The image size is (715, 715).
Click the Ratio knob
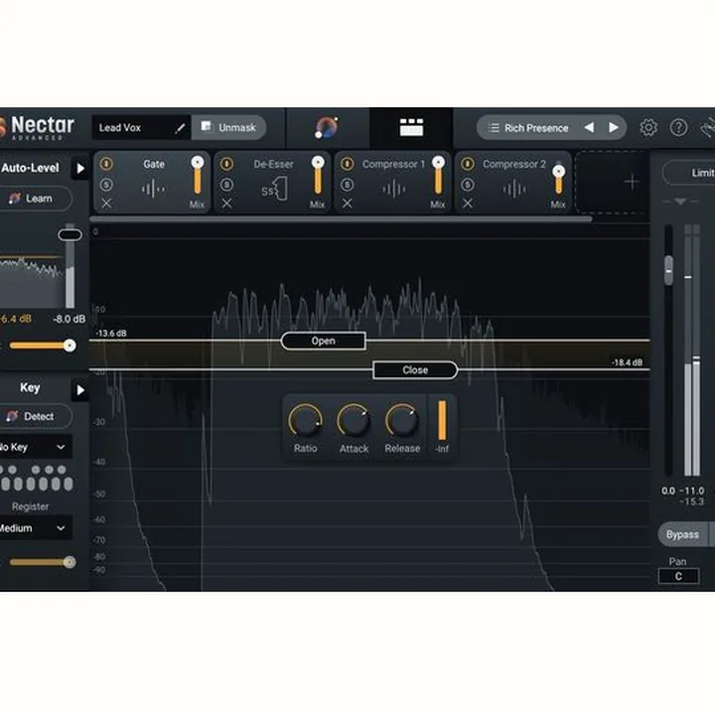(305, 420)
